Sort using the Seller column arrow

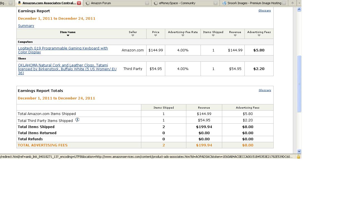pos(133,35)
